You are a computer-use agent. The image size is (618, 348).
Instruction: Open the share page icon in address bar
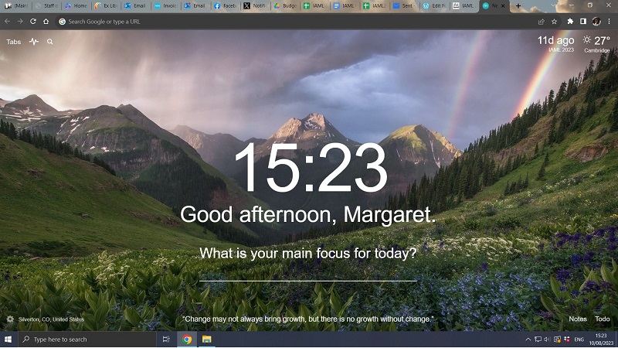click(541, 22)
